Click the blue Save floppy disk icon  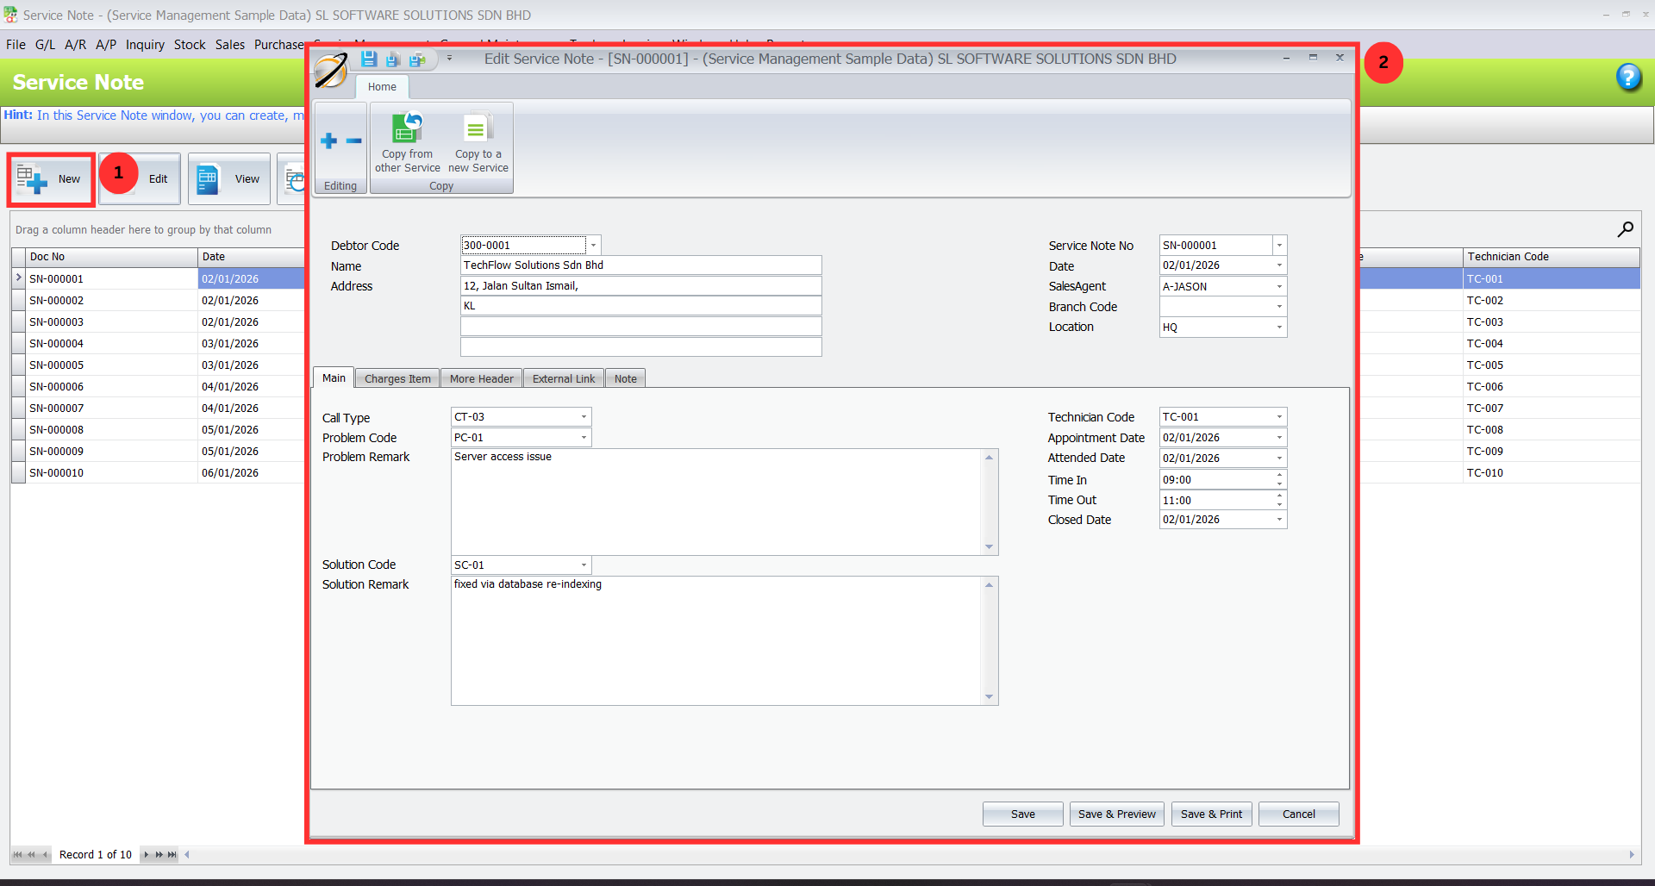(x=369, y=59)
